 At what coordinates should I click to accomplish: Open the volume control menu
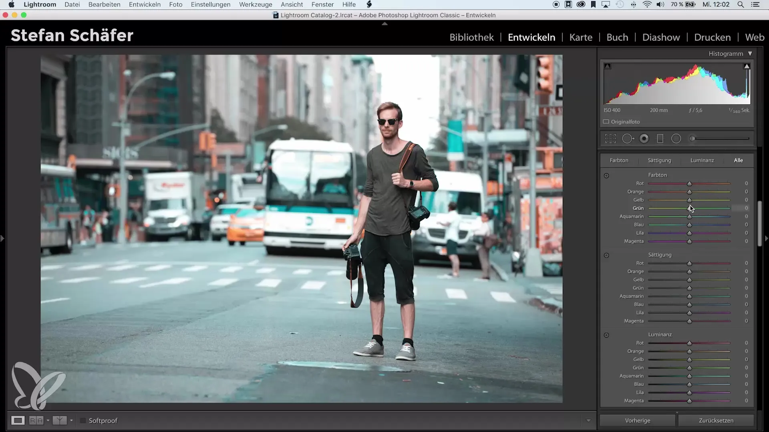coord(660,4)
